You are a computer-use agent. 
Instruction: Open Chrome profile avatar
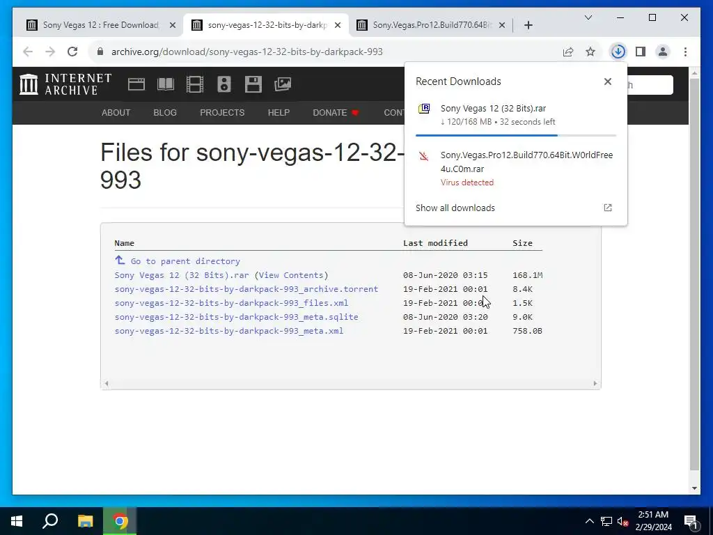point(663,52)
